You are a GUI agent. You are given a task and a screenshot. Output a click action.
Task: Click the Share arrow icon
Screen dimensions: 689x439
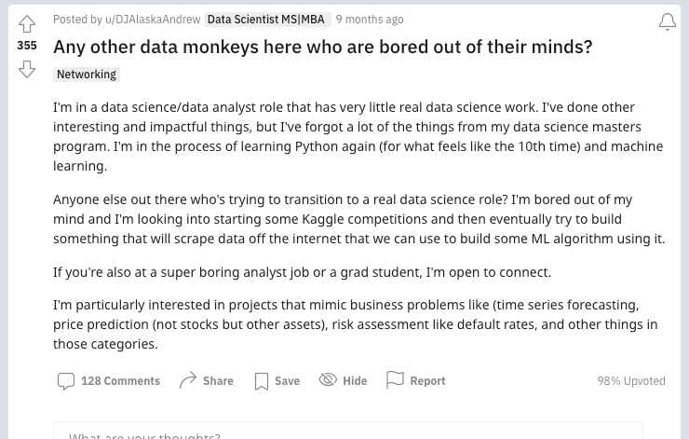(x=188, y=380)
